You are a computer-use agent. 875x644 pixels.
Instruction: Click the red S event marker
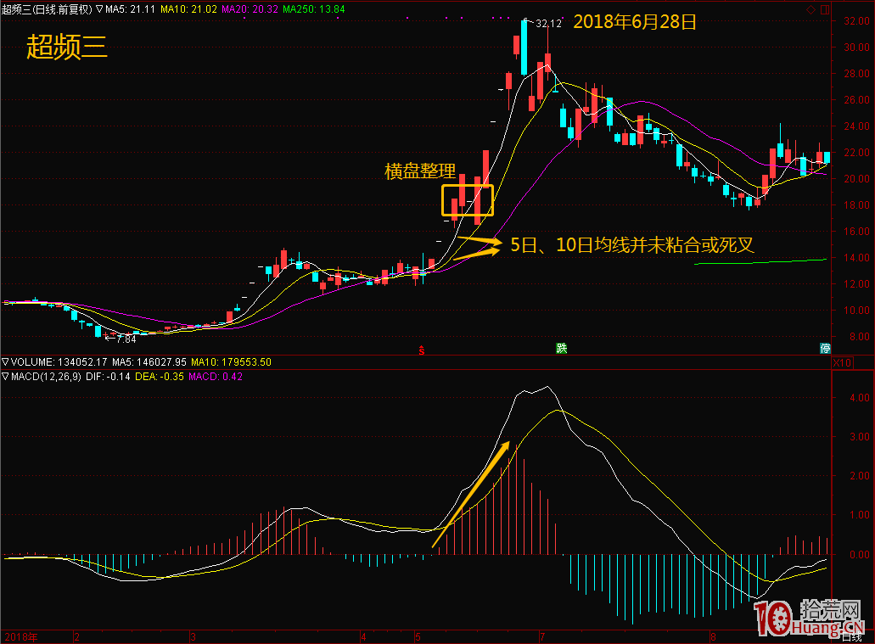421,350
